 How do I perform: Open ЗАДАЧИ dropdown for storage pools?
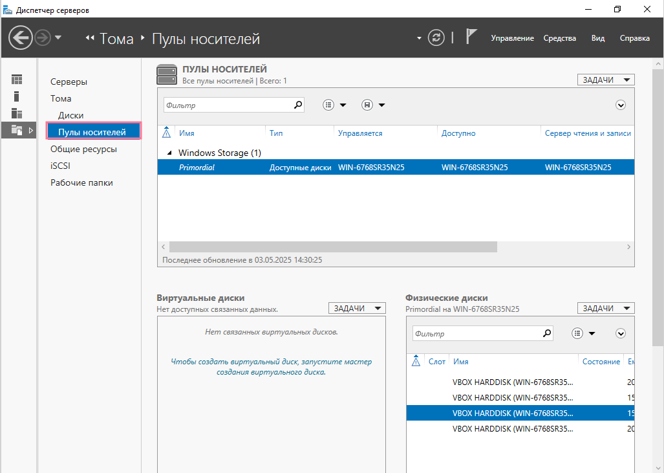606,80
